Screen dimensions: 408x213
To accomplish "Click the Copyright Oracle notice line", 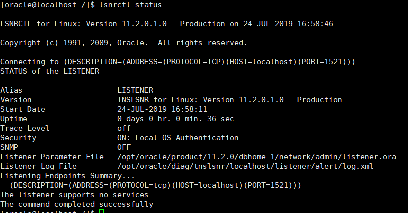I will click(x=124, y=43).
